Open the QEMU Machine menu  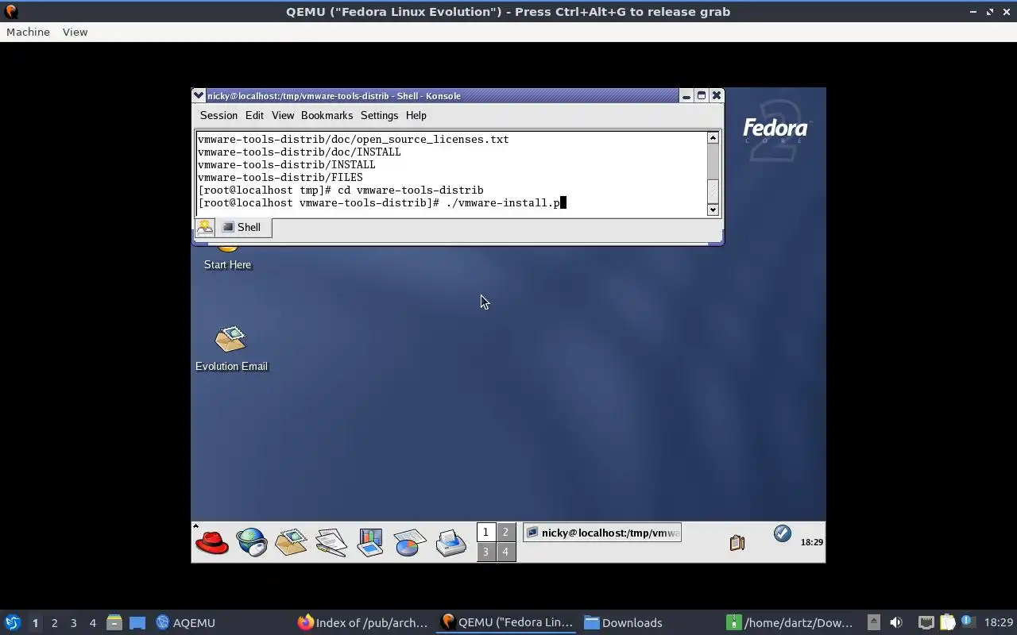(x=28, y=32)
